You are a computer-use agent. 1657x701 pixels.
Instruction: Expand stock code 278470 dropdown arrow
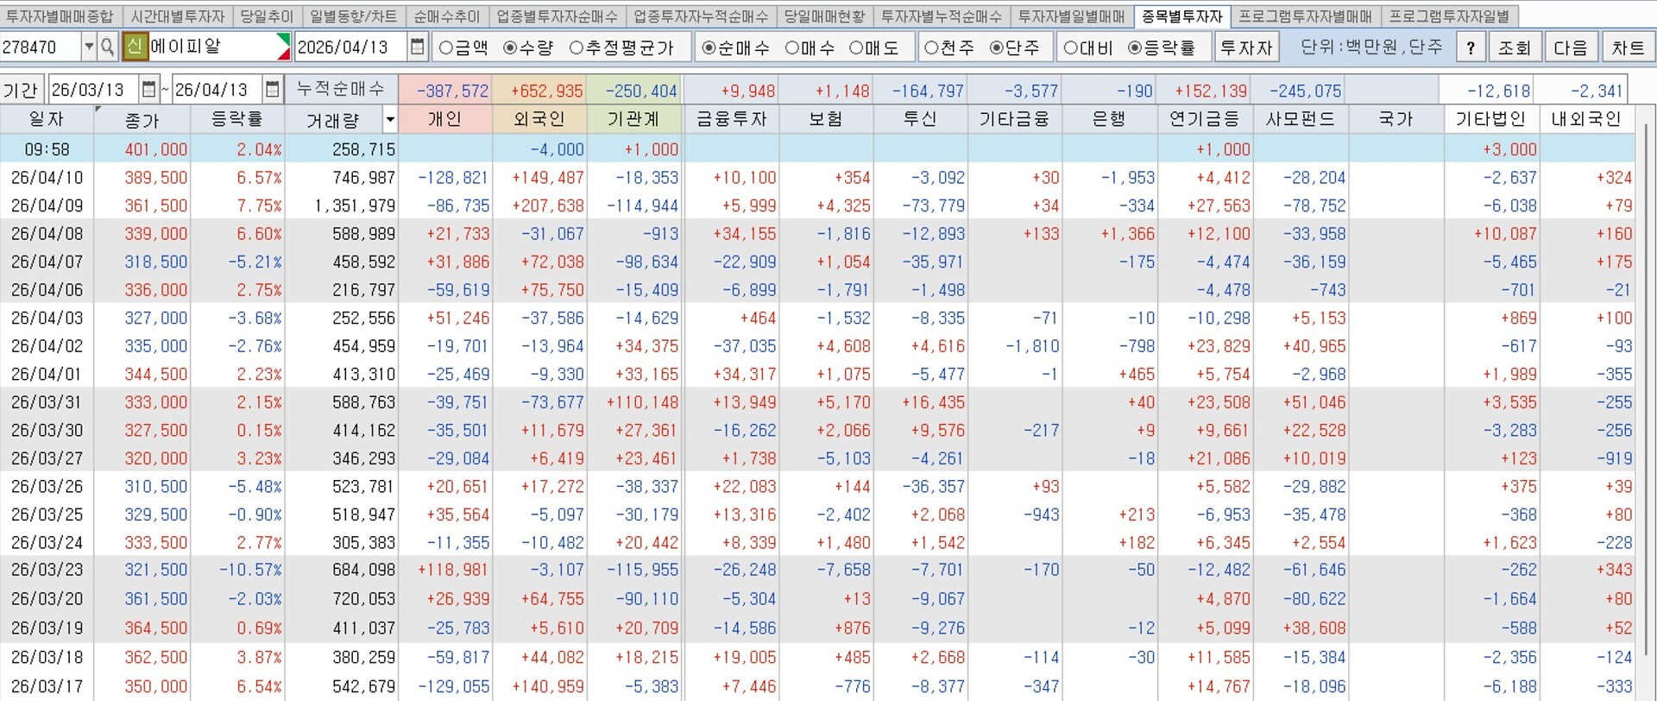(x=88, y=47)
